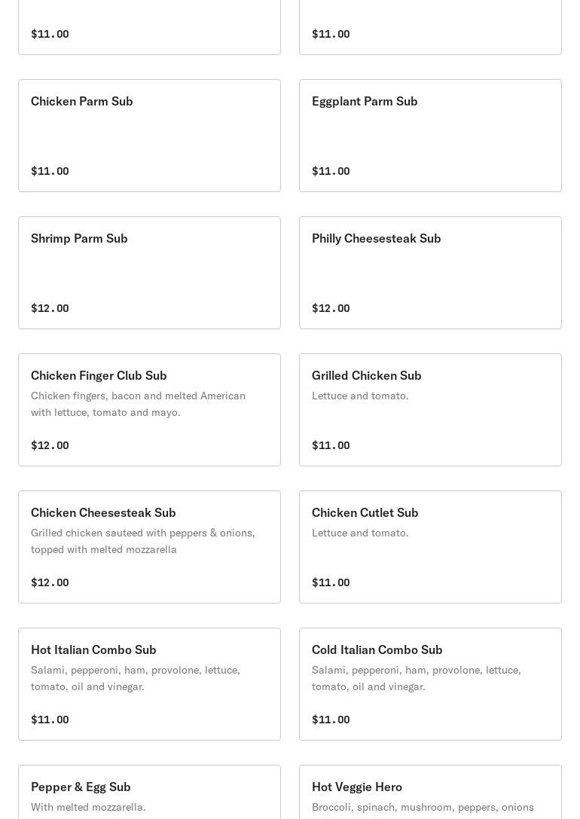This screenshot has height=819, width=580.
Task: Click the Grilled Chicken Sub $11.00 price
Action: [x=331, y=445]
